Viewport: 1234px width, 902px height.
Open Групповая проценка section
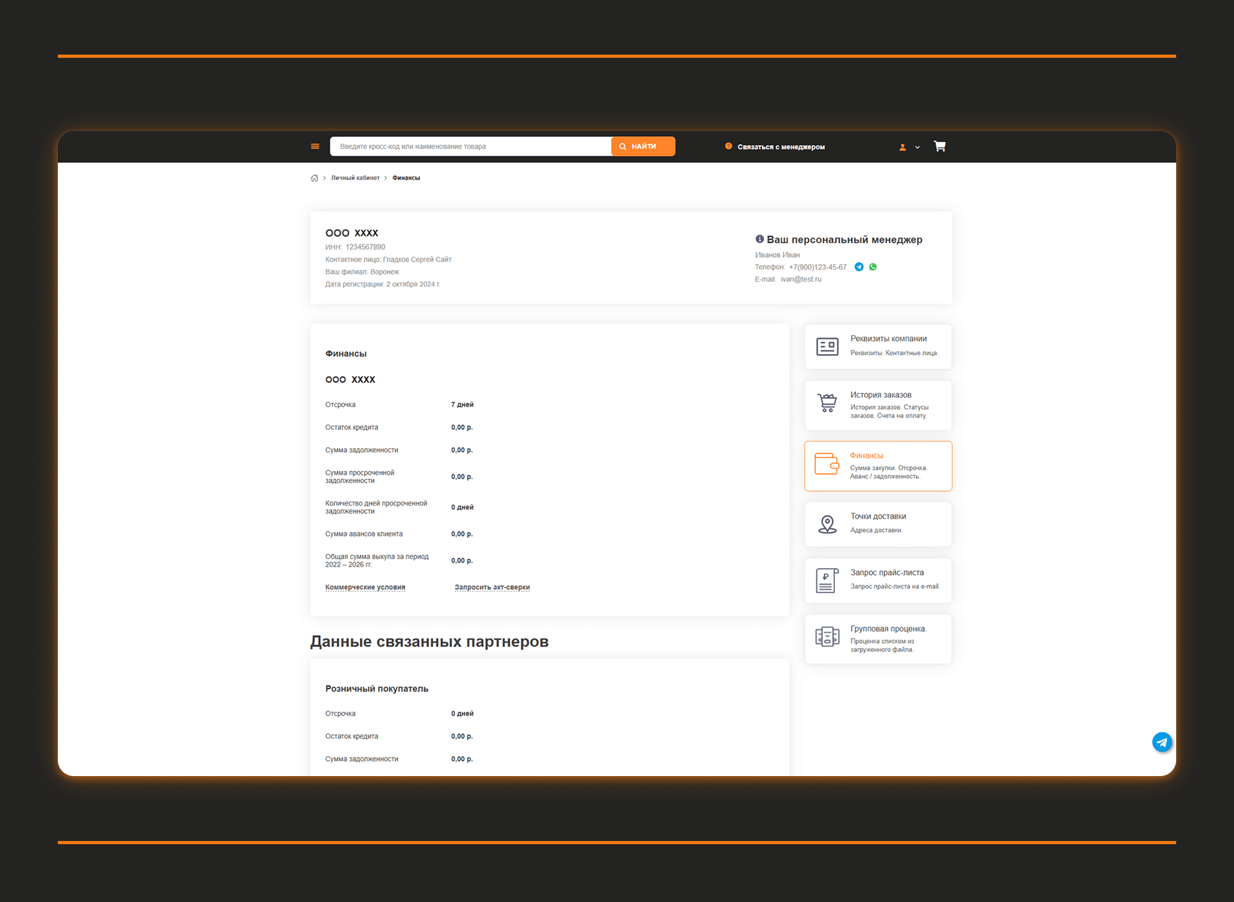pos(878,639)
